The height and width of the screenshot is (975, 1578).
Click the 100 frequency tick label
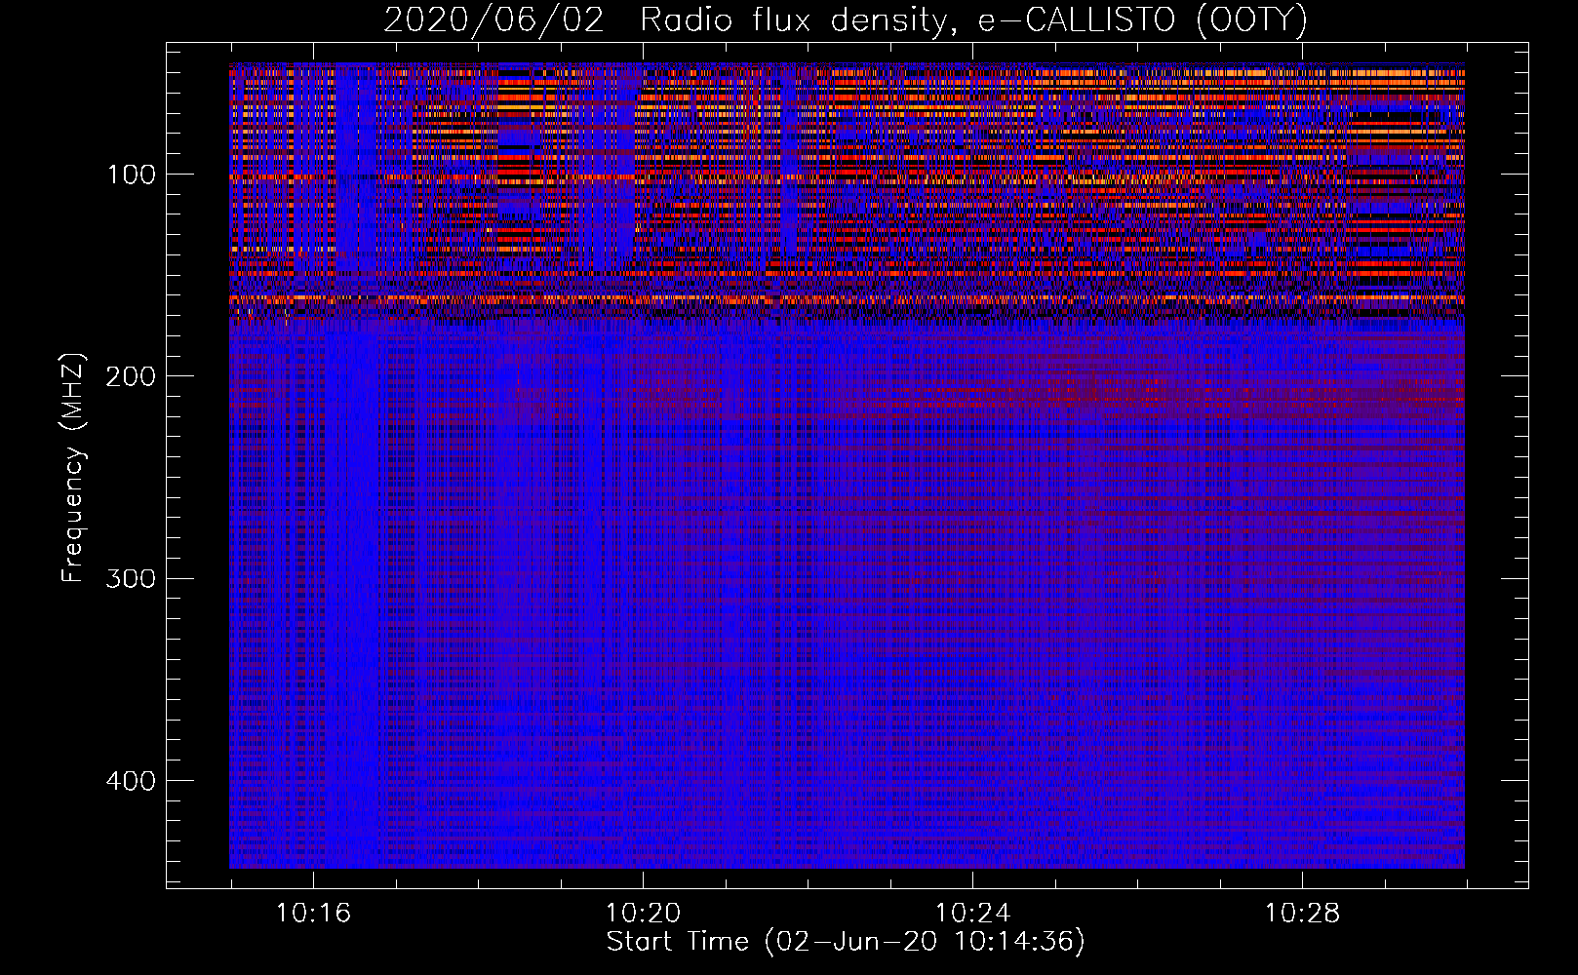(x=132, y=175)
